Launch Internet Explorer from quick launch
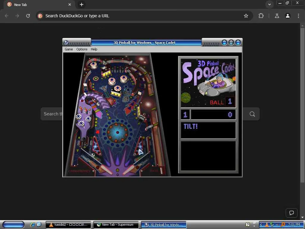305x229 pixels. 32,225
